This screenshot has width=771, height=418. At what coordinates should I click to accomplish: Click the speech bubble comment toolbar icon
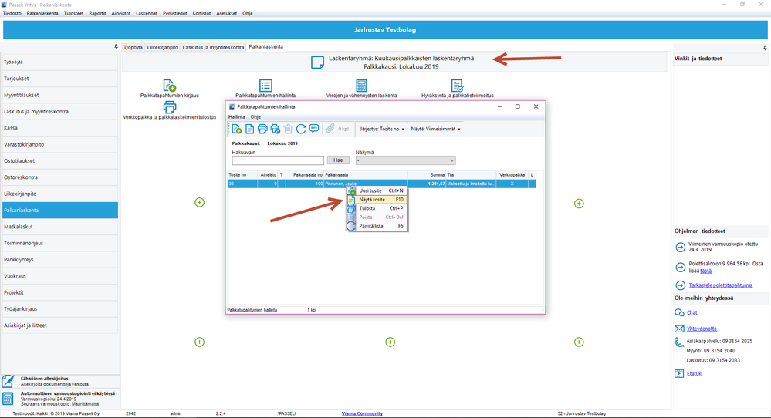(x=313, y=129)
